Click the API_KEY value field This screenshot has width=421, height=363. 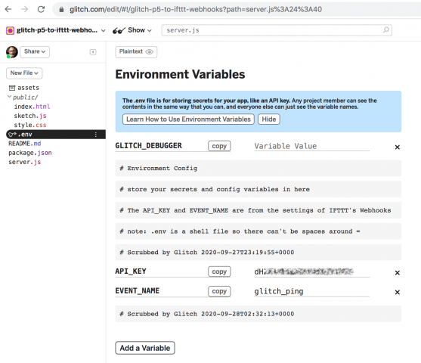[x=311, y=271]
